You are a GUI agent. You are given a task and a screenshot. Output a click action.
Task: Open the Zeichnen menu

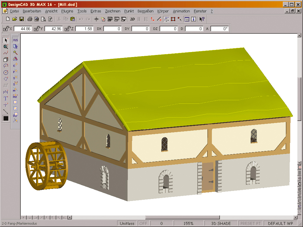click(x=113, y=11)
